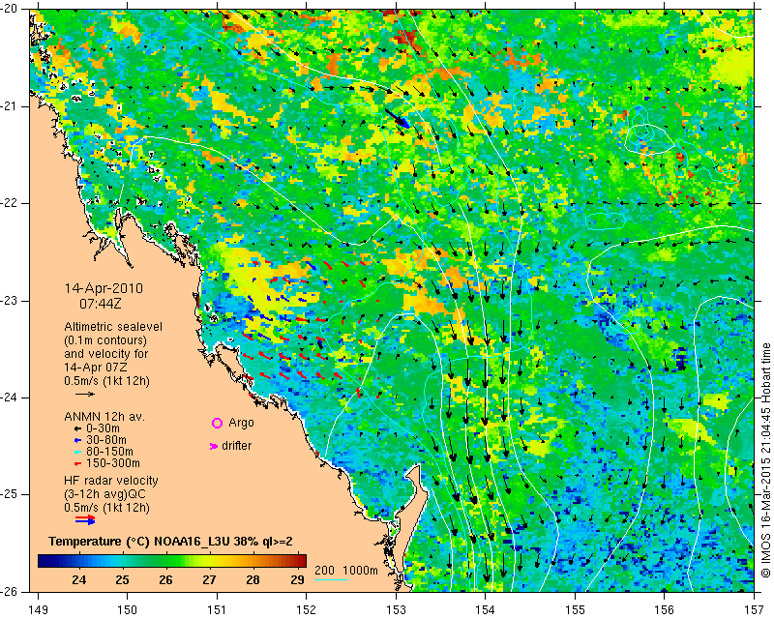
Task: Click the longitude axis label 149
Action: click(x=38, y=610)
